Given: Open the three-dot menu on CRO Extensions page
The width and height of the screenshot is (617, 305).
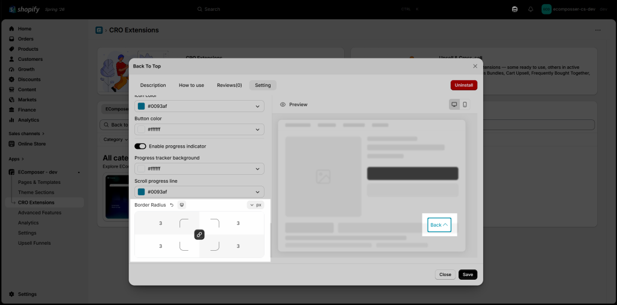Looking at the screenshot, I should tap(598, 30).
